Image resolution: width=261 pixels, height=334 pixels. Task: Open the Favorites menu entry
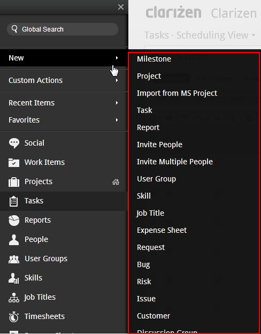click(24, 120)
